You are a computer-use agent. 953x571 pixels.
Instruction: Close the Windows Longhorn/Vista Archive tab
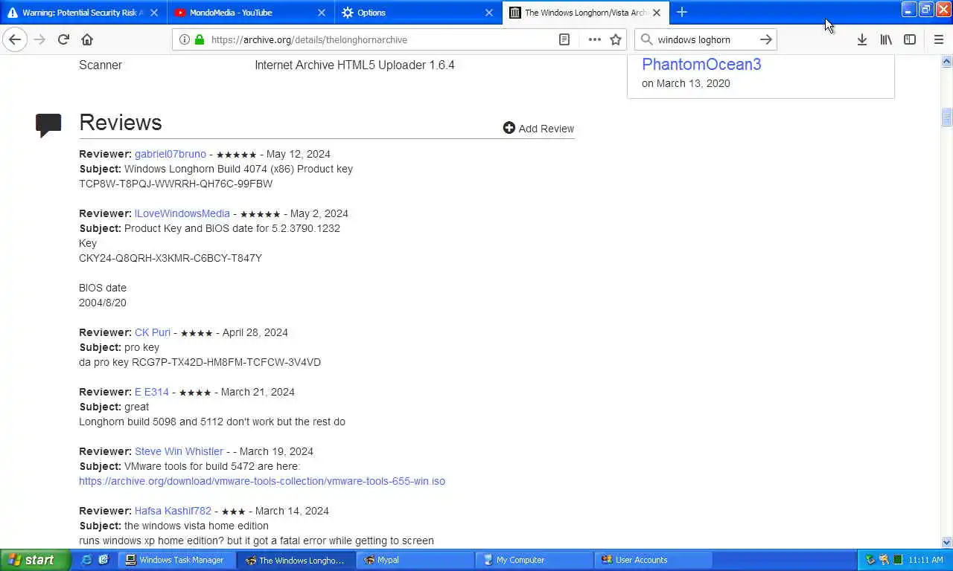657,13
